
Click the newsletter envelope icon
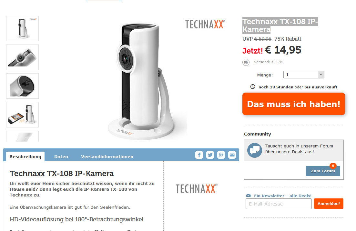pos(249,196)
